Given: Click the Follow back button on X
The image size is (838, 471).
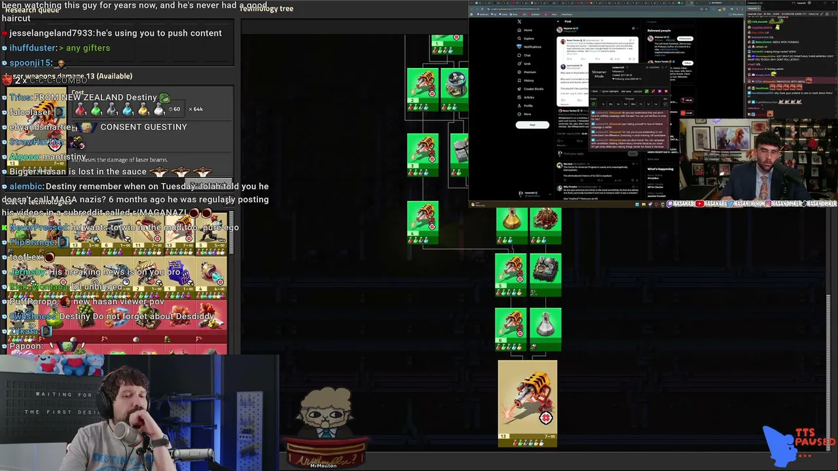Looking at the screenshot, I should coord(685,39).
